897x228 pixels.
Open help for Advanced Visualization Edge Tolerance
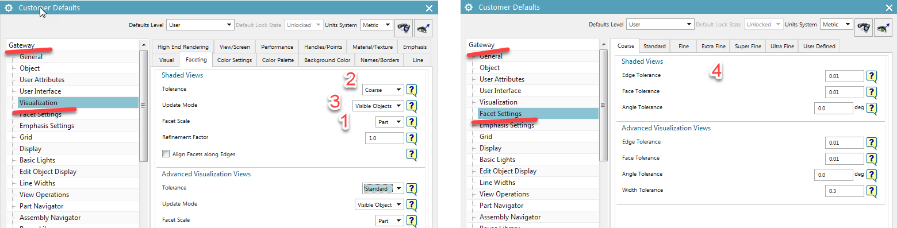(x=872, y=142)
